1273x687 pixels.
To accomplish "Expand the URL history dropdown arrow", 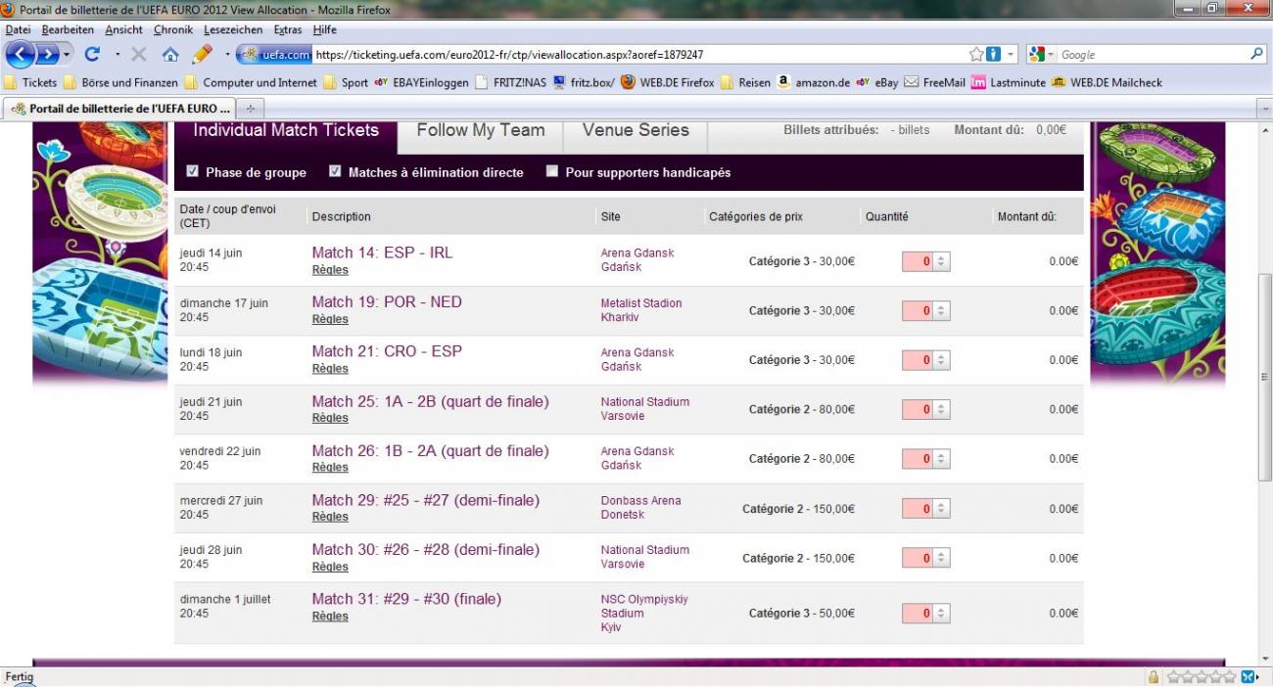I will [1012, 55].
